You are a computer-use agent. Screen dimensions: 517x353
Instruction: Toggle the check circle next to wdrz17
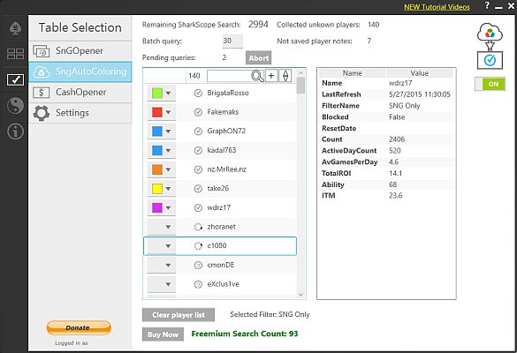[198, 207]
